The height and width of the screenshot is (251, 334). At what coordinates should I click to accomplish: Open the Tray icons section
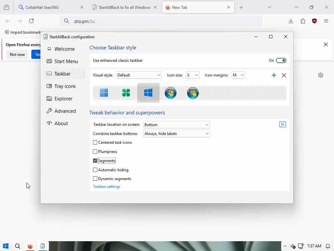tap(64, 86)
